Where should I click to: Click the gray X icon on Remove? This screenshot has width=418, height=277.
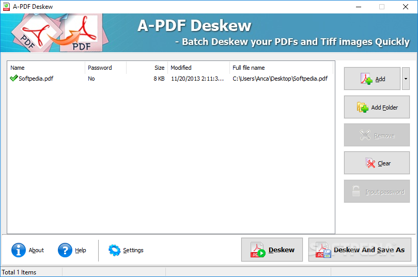click(x=365, y=135)
